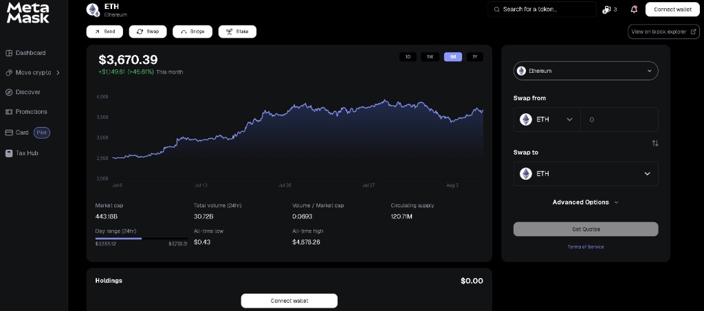The width and height of the screenshot is (704, 311).
Task: Click the Circulating supply value 120.71M
Action: click(x=401, y=218)
